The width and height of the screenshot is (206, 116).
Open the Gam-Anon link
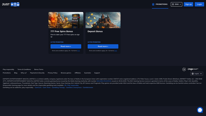click(47, 87)
